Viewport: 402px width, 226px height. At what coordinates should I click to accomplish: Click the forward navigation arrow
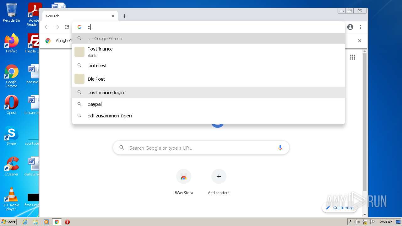[57, 27]
